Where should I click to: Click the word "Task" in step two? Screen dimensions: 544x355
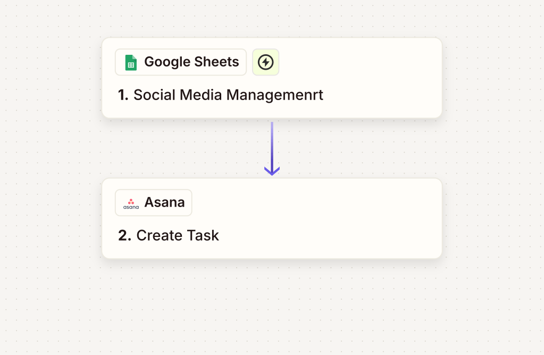(x=204, y=236)
